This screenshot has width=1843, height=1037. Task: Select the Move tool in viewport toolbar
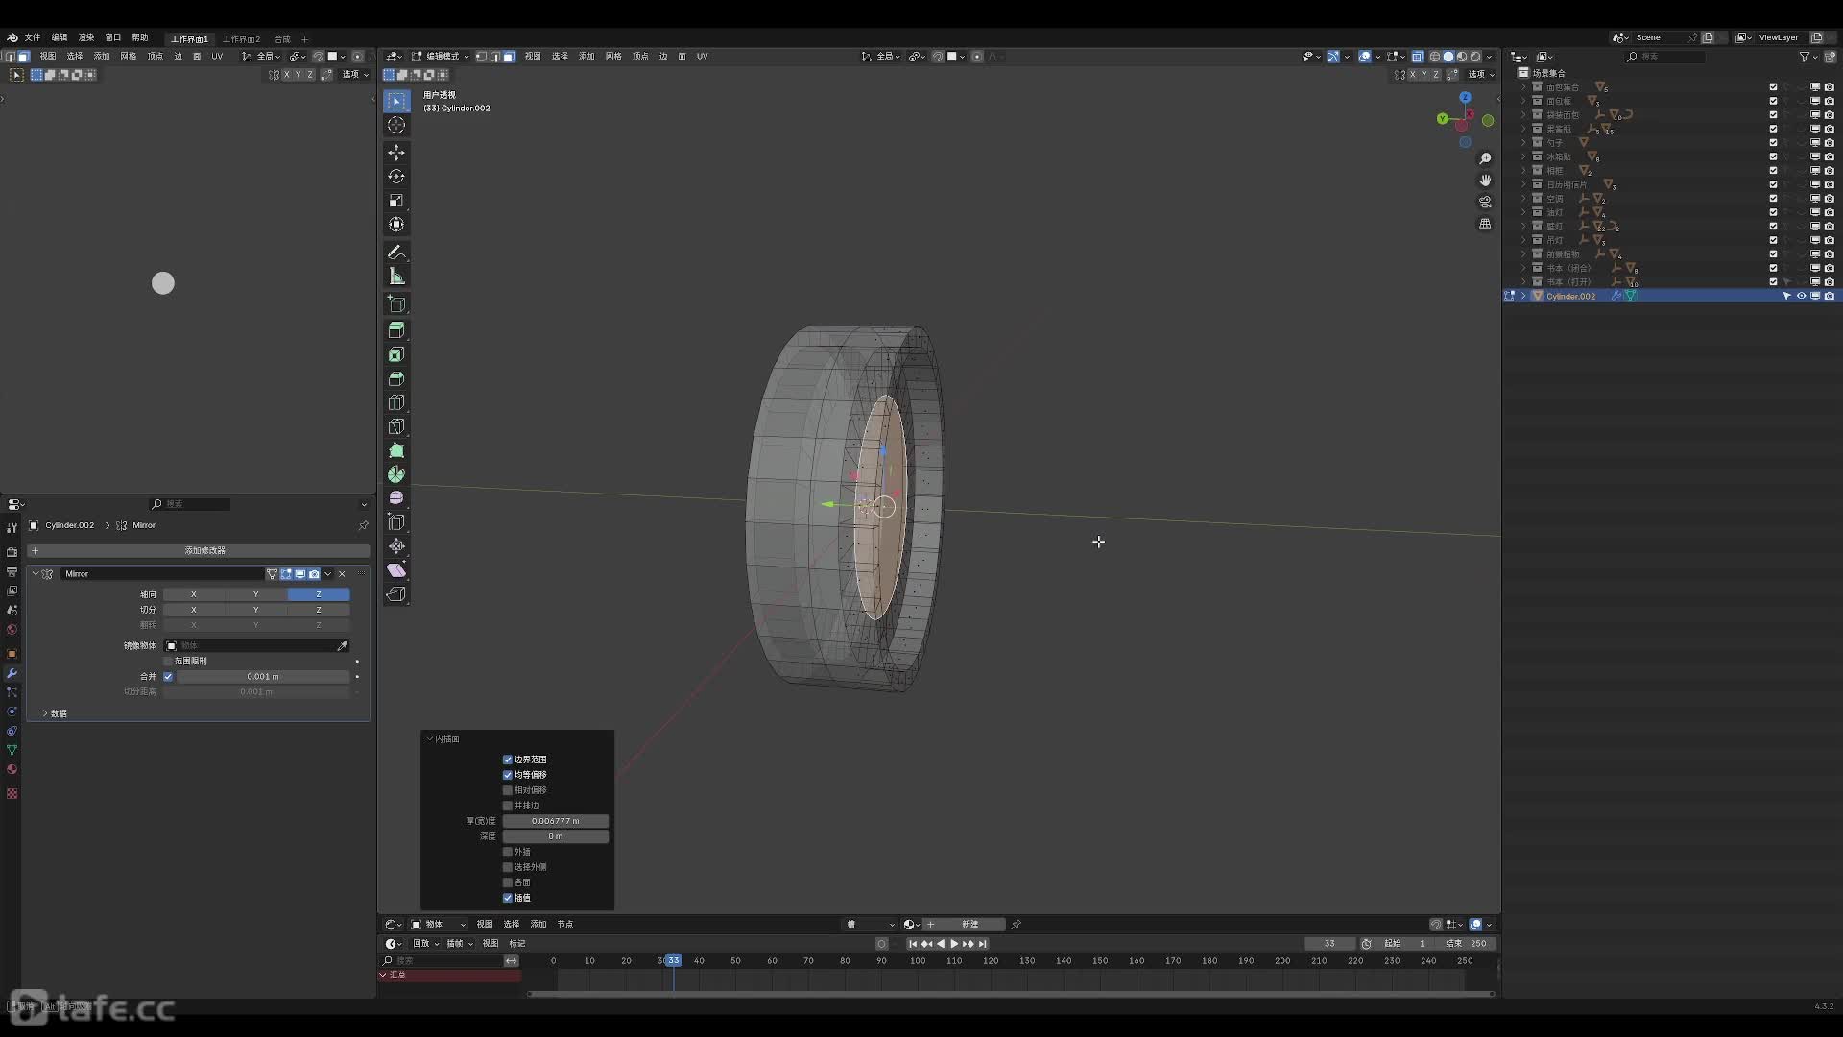396,153
